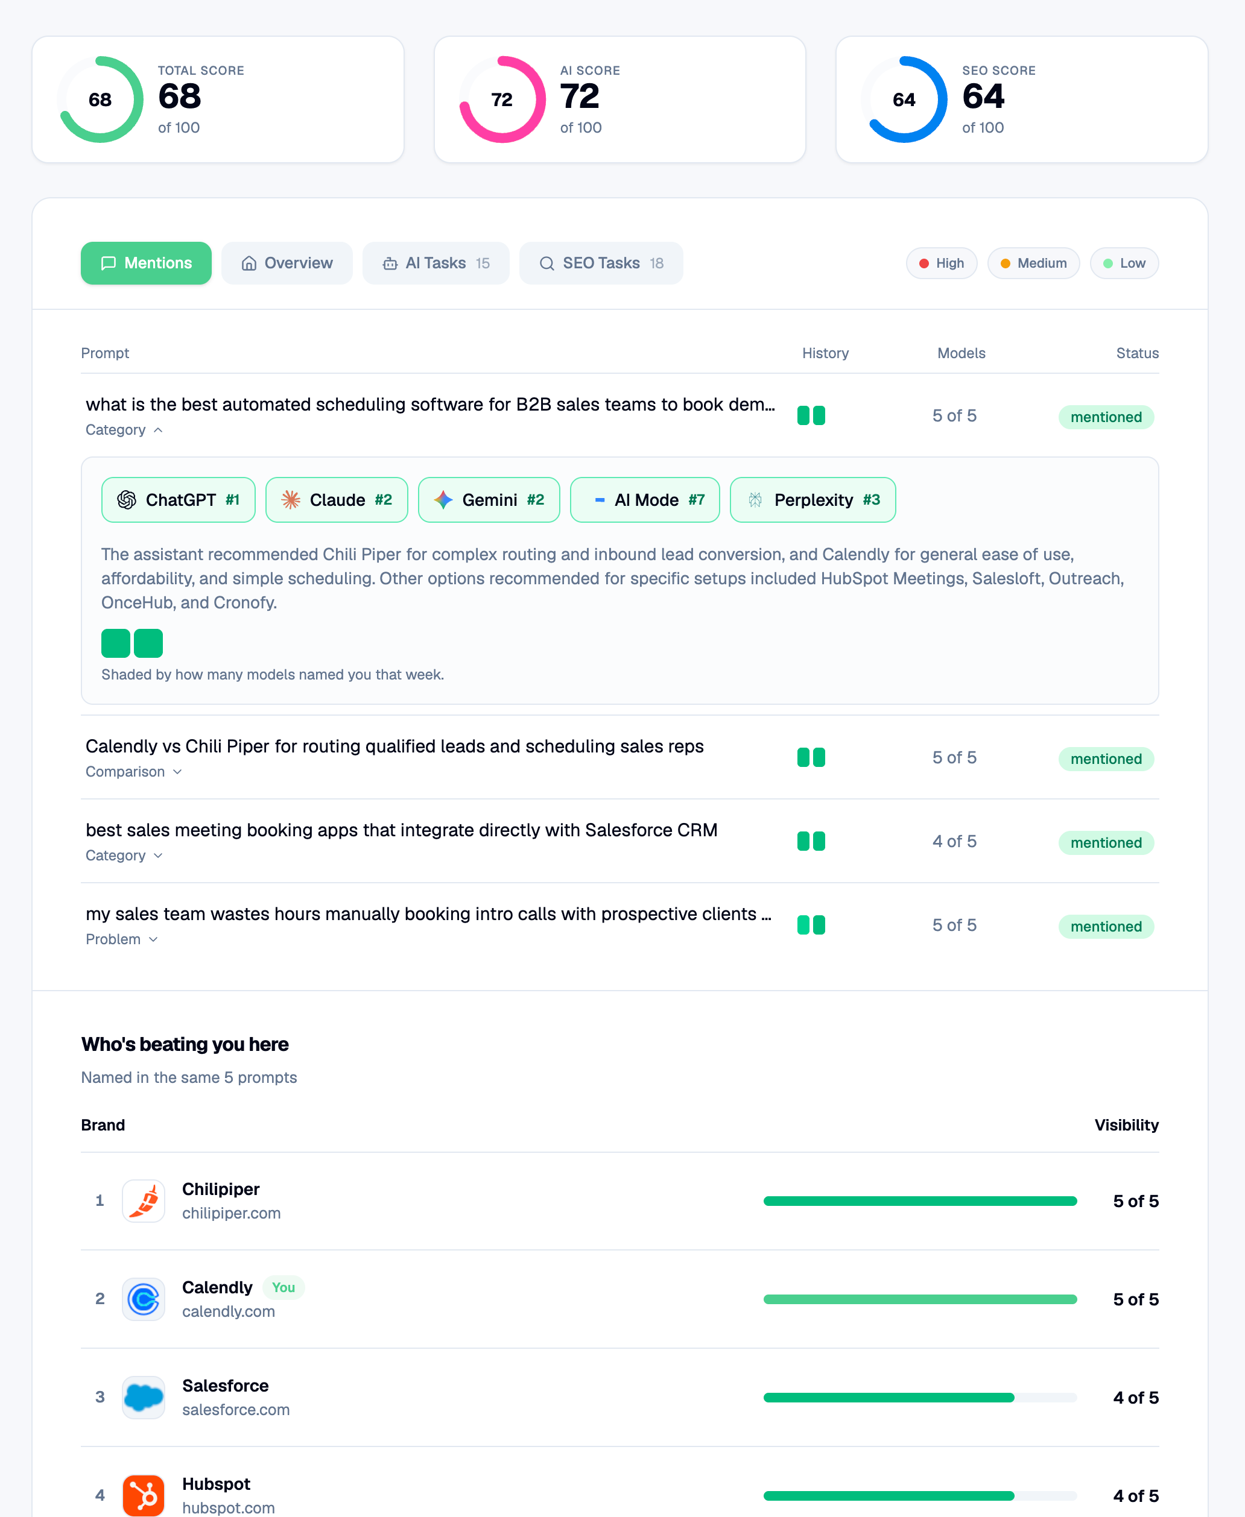Screen dimensions: 1245x1517
Task: Click the Gemini sparkle logo icon
Action: point(443,500)
